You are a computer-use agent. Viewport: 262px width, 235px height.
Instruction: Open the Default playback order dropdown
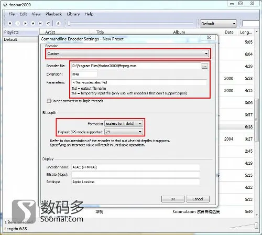218,24
